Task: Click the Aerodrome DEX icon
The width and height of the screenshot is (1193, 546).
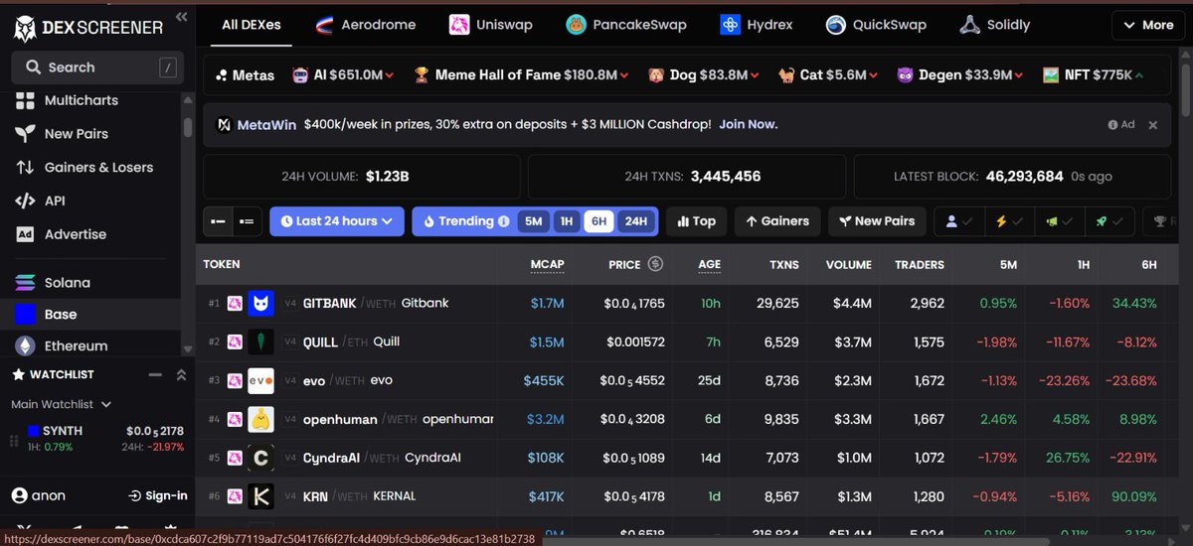Action: pos(325,25)
